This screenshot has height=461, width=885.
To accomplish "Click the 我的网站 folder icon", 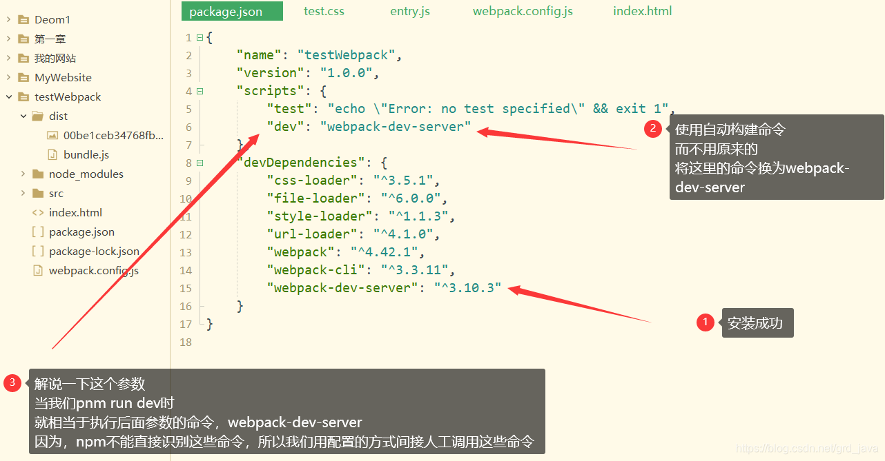I will [23, 59].
